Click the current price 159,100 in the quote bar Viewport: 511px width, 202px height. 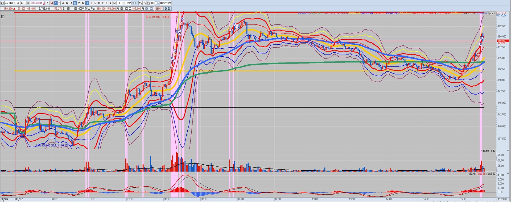8,9
